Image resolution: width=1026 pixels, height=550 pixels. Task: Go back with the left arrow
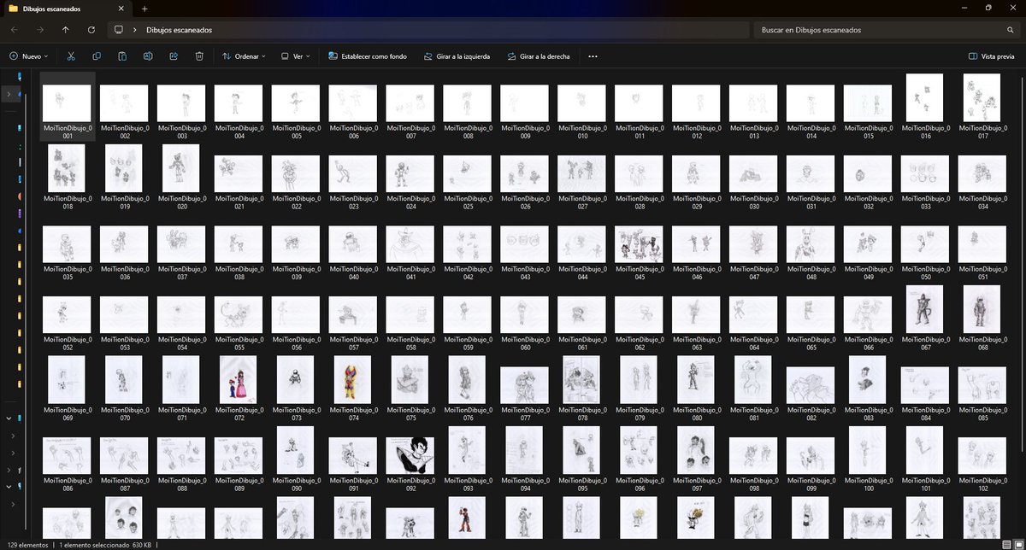(x=14, y=30)
